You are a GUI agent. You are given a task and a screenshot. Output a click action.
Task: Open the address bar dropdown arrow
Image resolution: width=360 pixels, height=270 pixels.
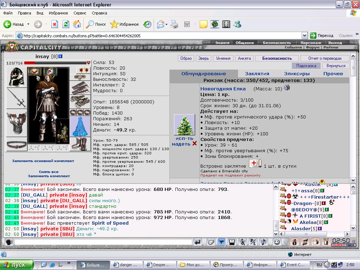point(304,36)
